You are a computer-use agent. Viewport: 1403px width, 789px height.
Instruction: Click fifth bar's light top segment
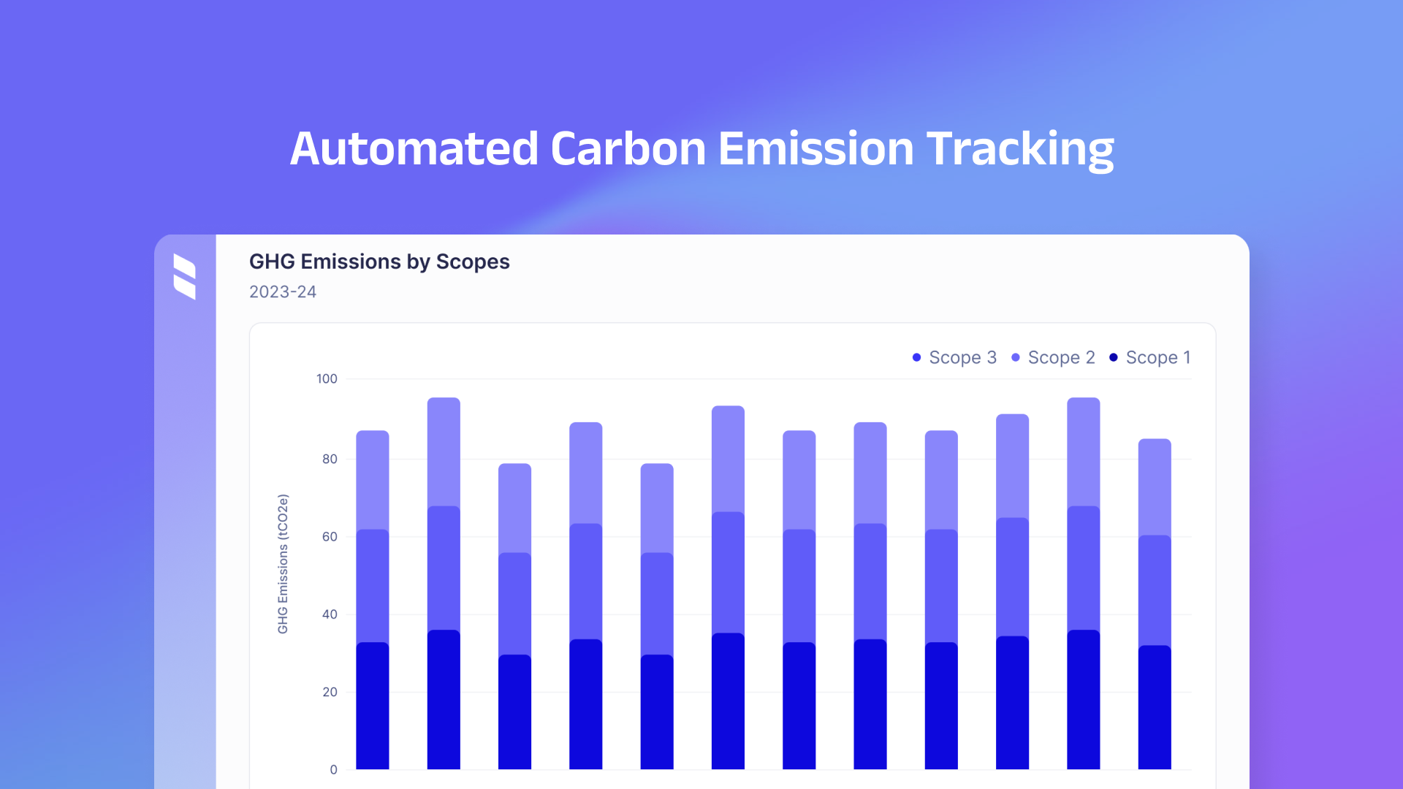click(657, 508)
